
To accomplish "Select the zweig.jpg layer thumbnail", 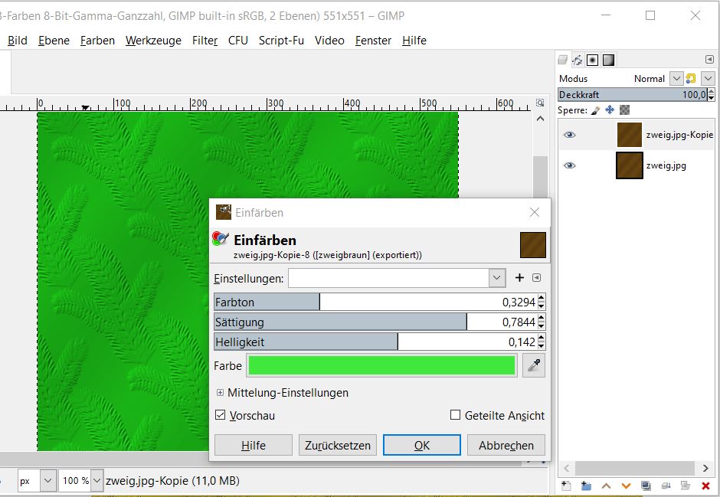I will coord(629,165).
